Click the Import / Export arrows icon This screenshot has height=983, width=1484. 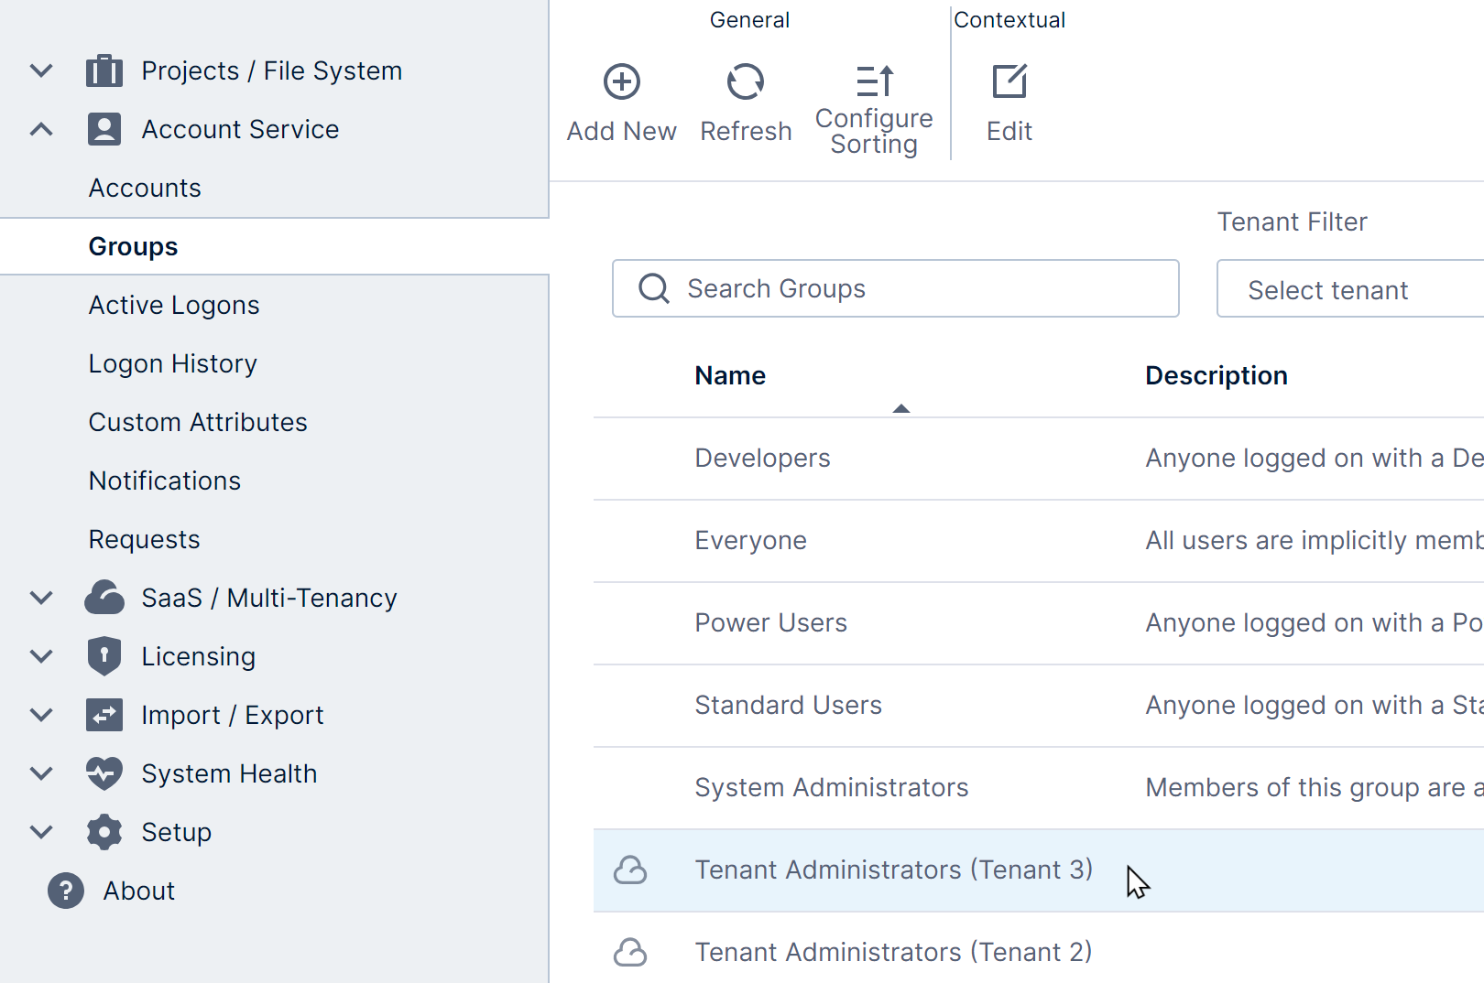104,715
